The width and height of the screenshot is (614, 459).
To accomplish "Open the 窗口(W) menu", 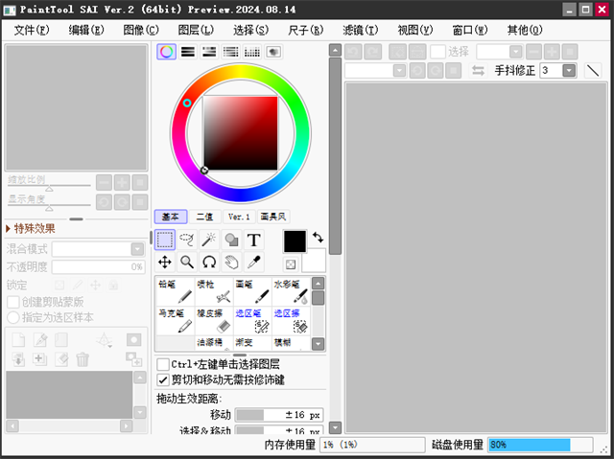I will tap(470, 30).
